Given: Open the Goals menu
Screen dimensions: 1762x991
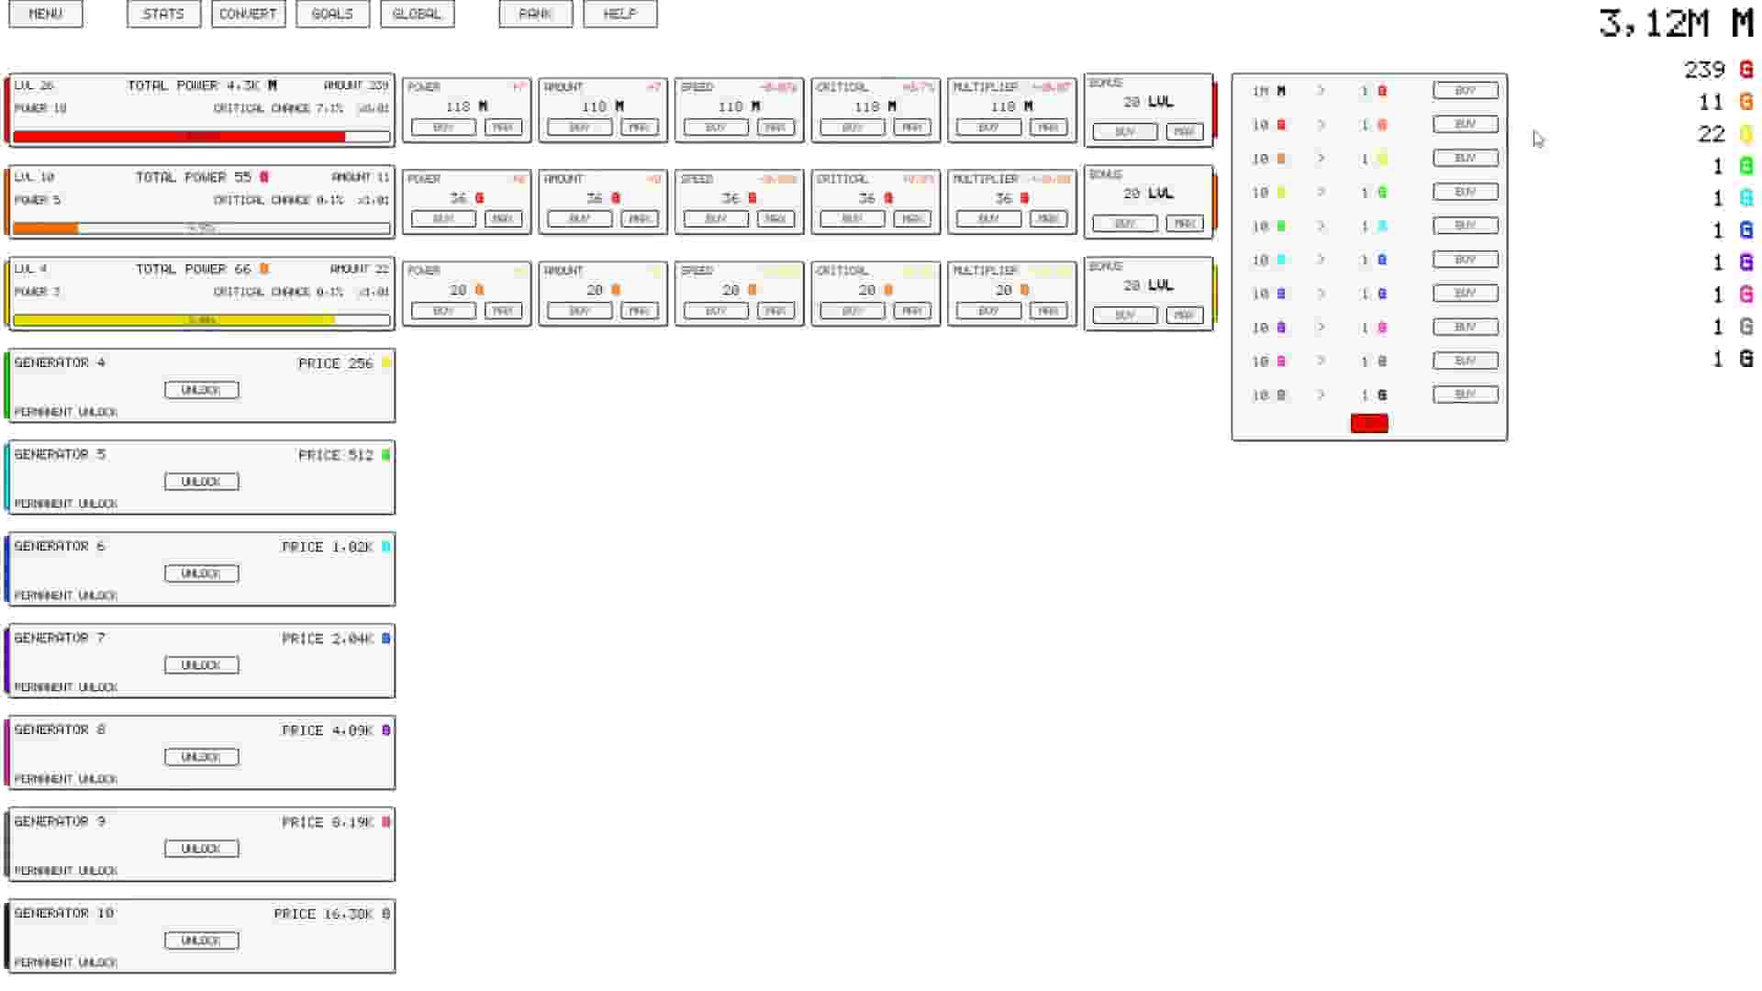Looking at the screenshot, I should click(x=332, y=14).
